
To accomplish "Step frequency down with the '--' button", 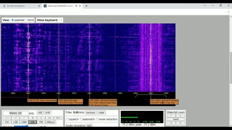I will coord(15,118).
